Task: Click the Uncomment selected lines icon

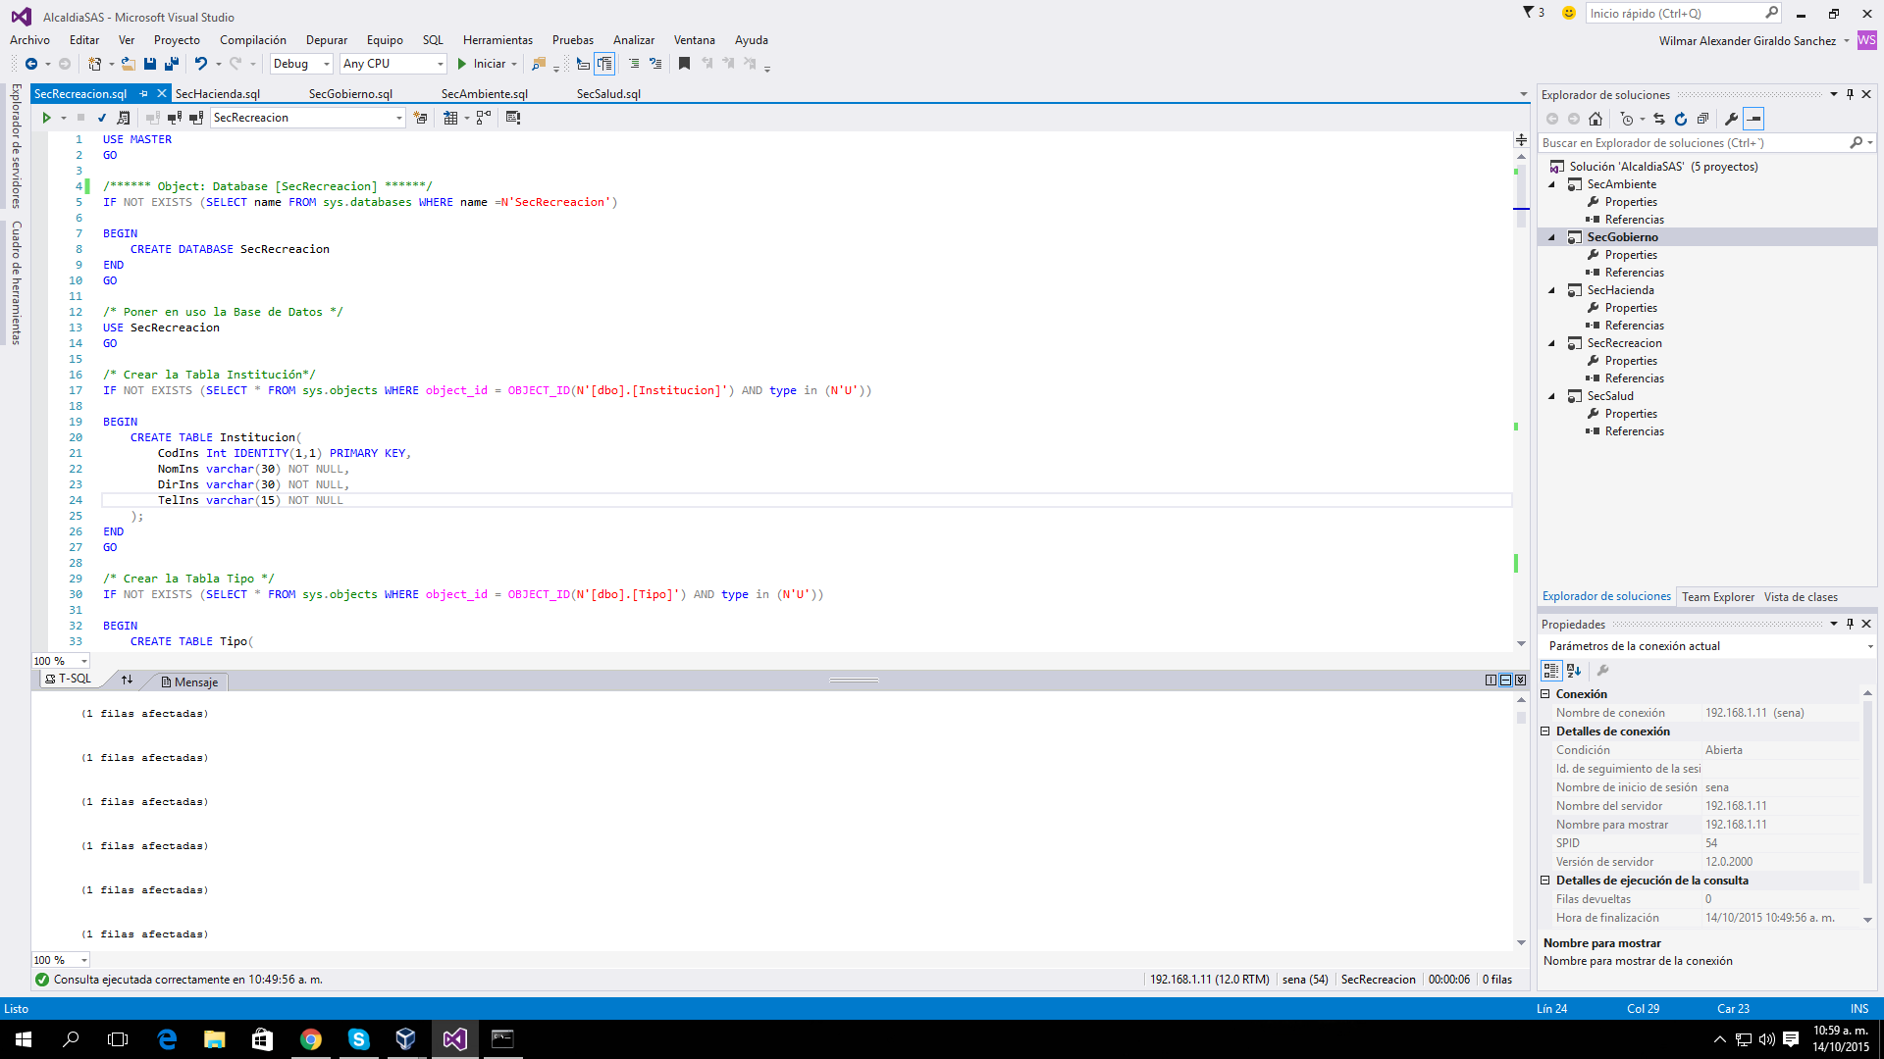Action: pyautogui.click(x=655, y=64)
